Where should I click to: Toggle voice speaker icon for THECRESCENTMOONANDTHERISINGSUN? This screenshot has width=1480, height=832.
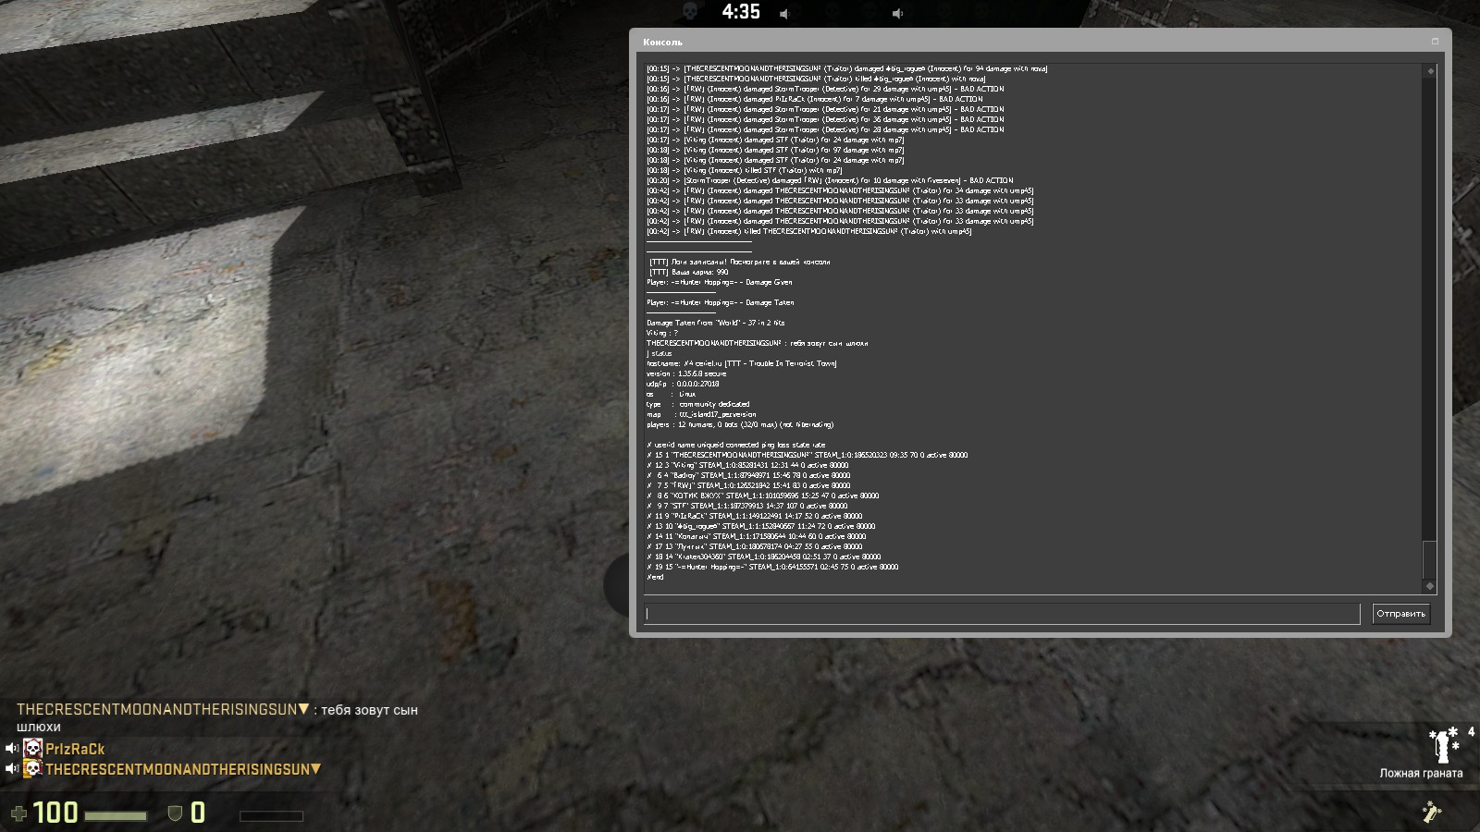tap(12, 769)
